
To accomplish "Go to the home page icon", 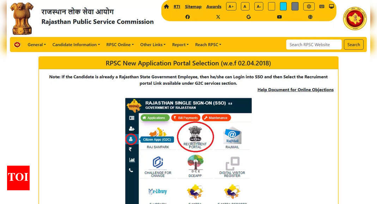I will [166, 6].
